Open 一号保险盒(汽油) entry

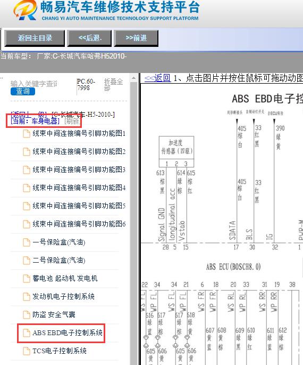(x=59, y=242)
